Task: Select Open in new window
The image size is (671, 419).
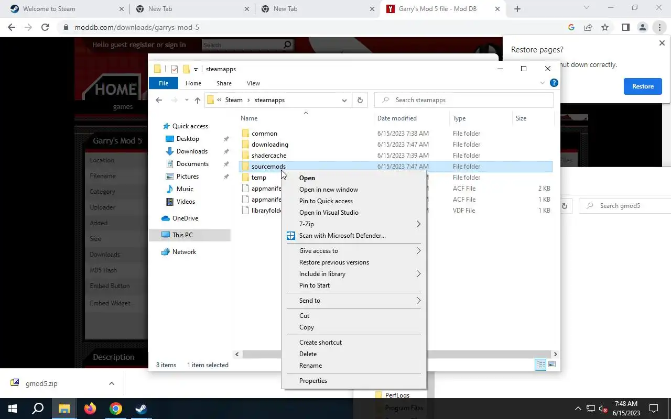Action: 354,190
